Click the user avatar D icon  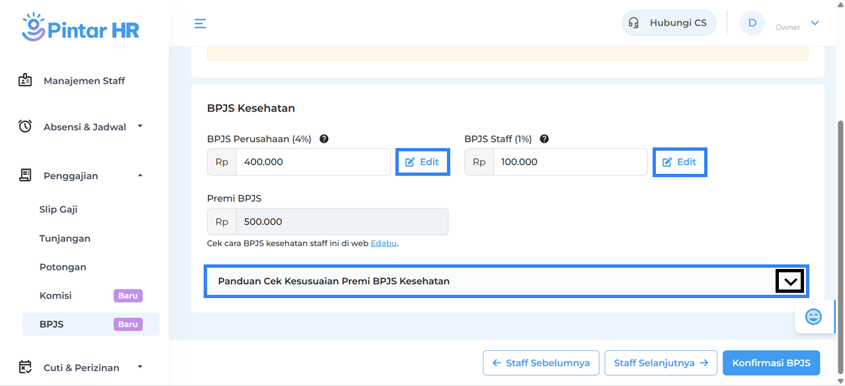(752, 23)
